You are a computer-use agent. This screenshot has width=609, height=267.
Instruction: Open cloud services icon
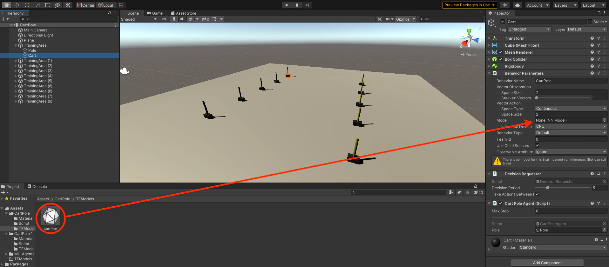click(518, 5)
